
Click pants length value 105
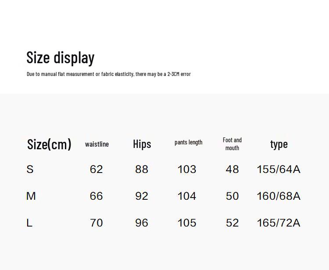point(187,223)
